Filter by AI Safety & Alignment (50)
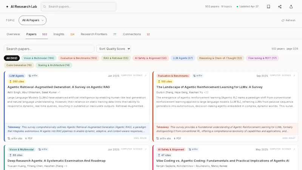The width and height of the screenshot is (302, 170). 151,58
